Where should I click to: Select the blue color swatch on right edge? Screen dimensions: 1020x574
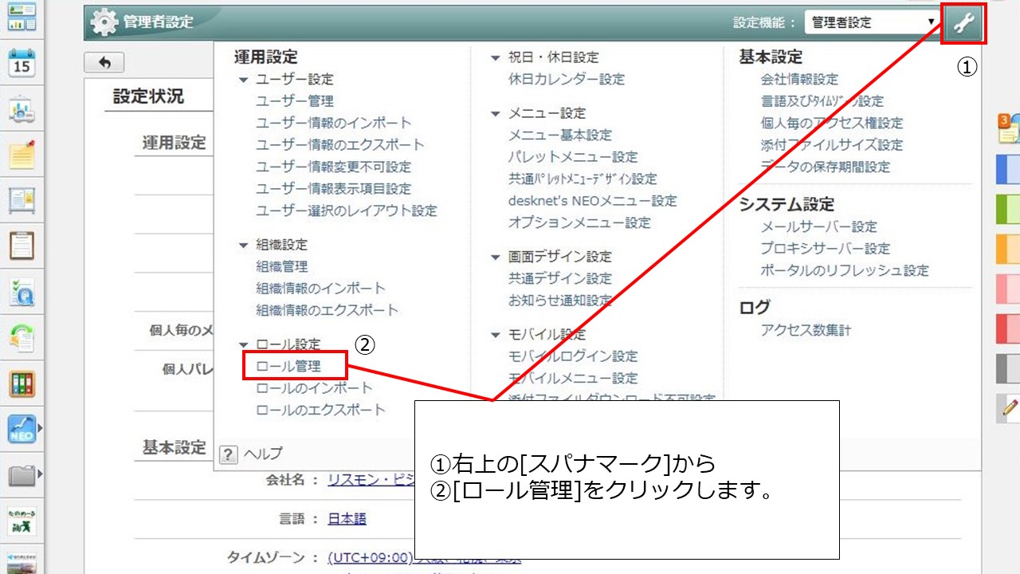(1009, 170)
